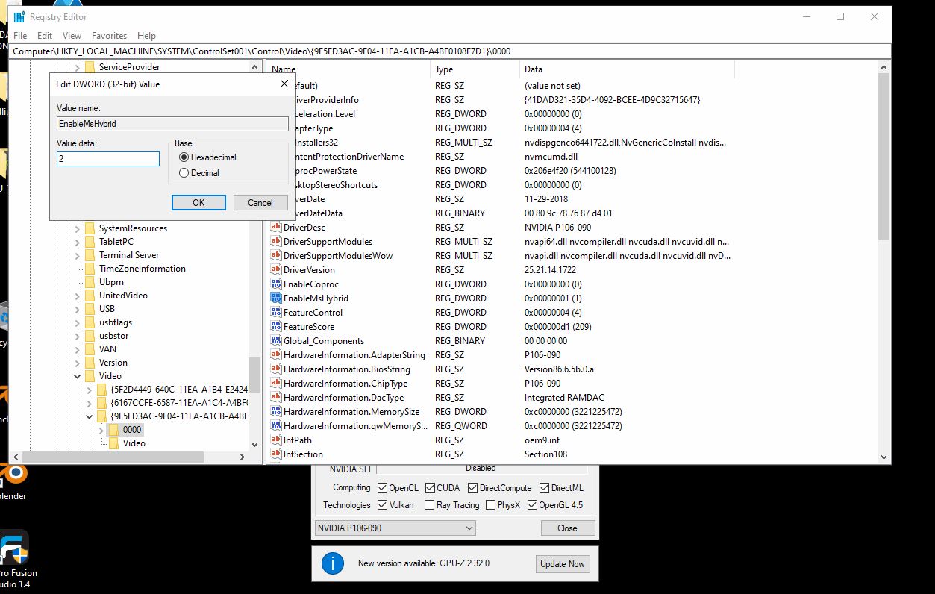This screenshot has height=594, width=935.
Task: Toggle the Ray Tracing checkbox in GPU-Z
Action: [x=429, y=505]
